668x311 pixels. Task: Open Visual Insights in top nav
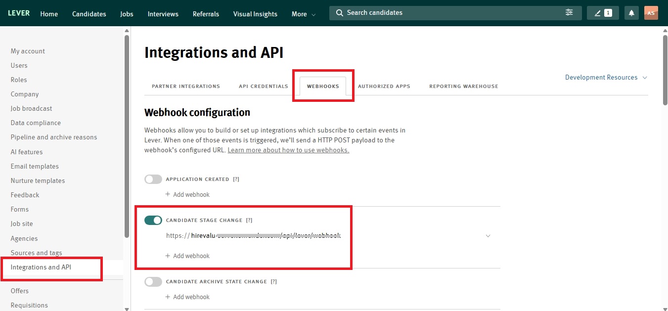(255, 14)
